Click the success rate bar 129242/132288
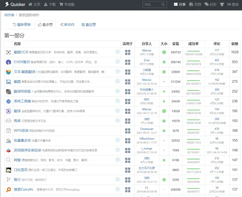242x197 pixels. (193, 51)
